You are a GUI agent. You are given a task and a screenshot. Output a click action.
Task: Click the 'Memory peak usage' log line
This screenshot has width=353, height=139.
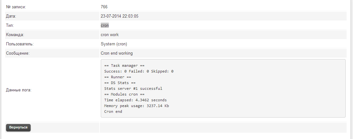tap(136, 106)
